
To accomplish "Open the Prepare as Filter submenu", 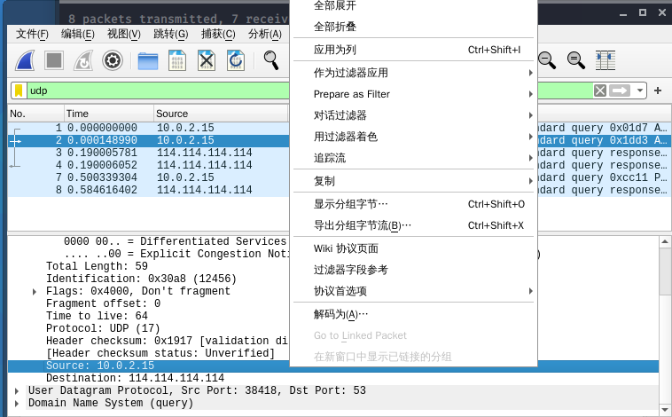I will click(x=413, y=94).
